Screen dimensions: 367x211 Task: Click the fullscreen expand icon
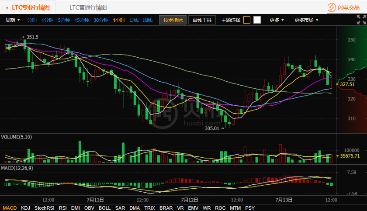point(361,20)
